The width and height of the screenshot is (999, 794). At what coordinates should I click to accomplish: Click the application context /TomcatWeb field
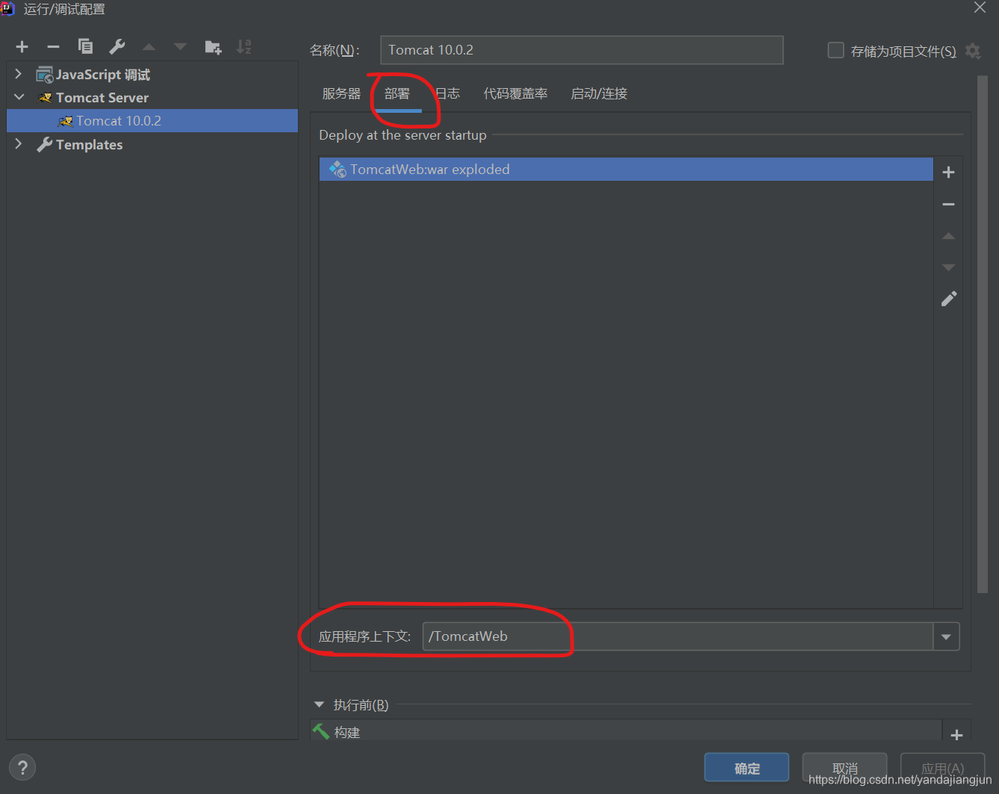(677, 636)
